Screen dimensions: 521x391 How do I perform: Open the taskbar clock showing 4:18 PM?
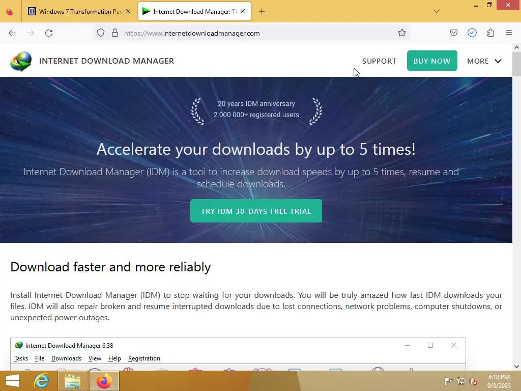pyautogui.click(x=499, y=381)
